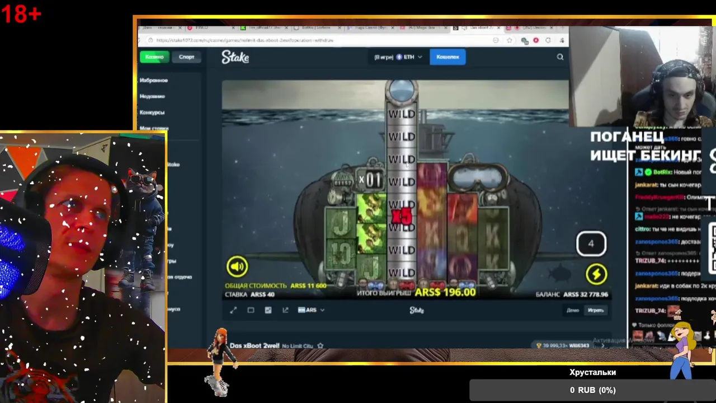The image size is (716, 403).
Task: Open the ETH balance currency dropdown
Action: click(x=409, y=57)
